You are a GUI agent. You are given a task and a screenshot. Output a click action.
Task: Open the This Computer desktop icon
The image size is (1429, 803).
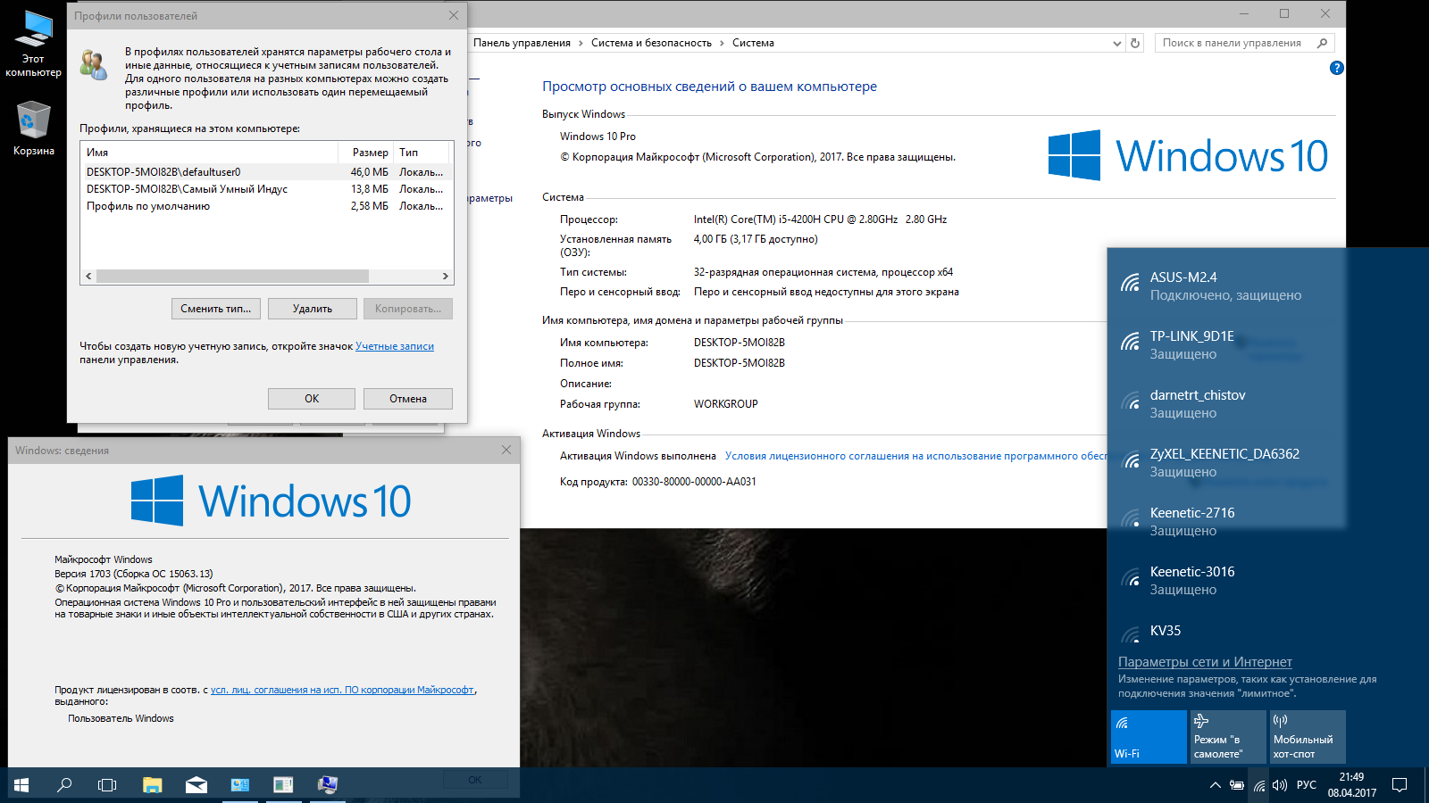pyautogui.click(x=33, y=44)
